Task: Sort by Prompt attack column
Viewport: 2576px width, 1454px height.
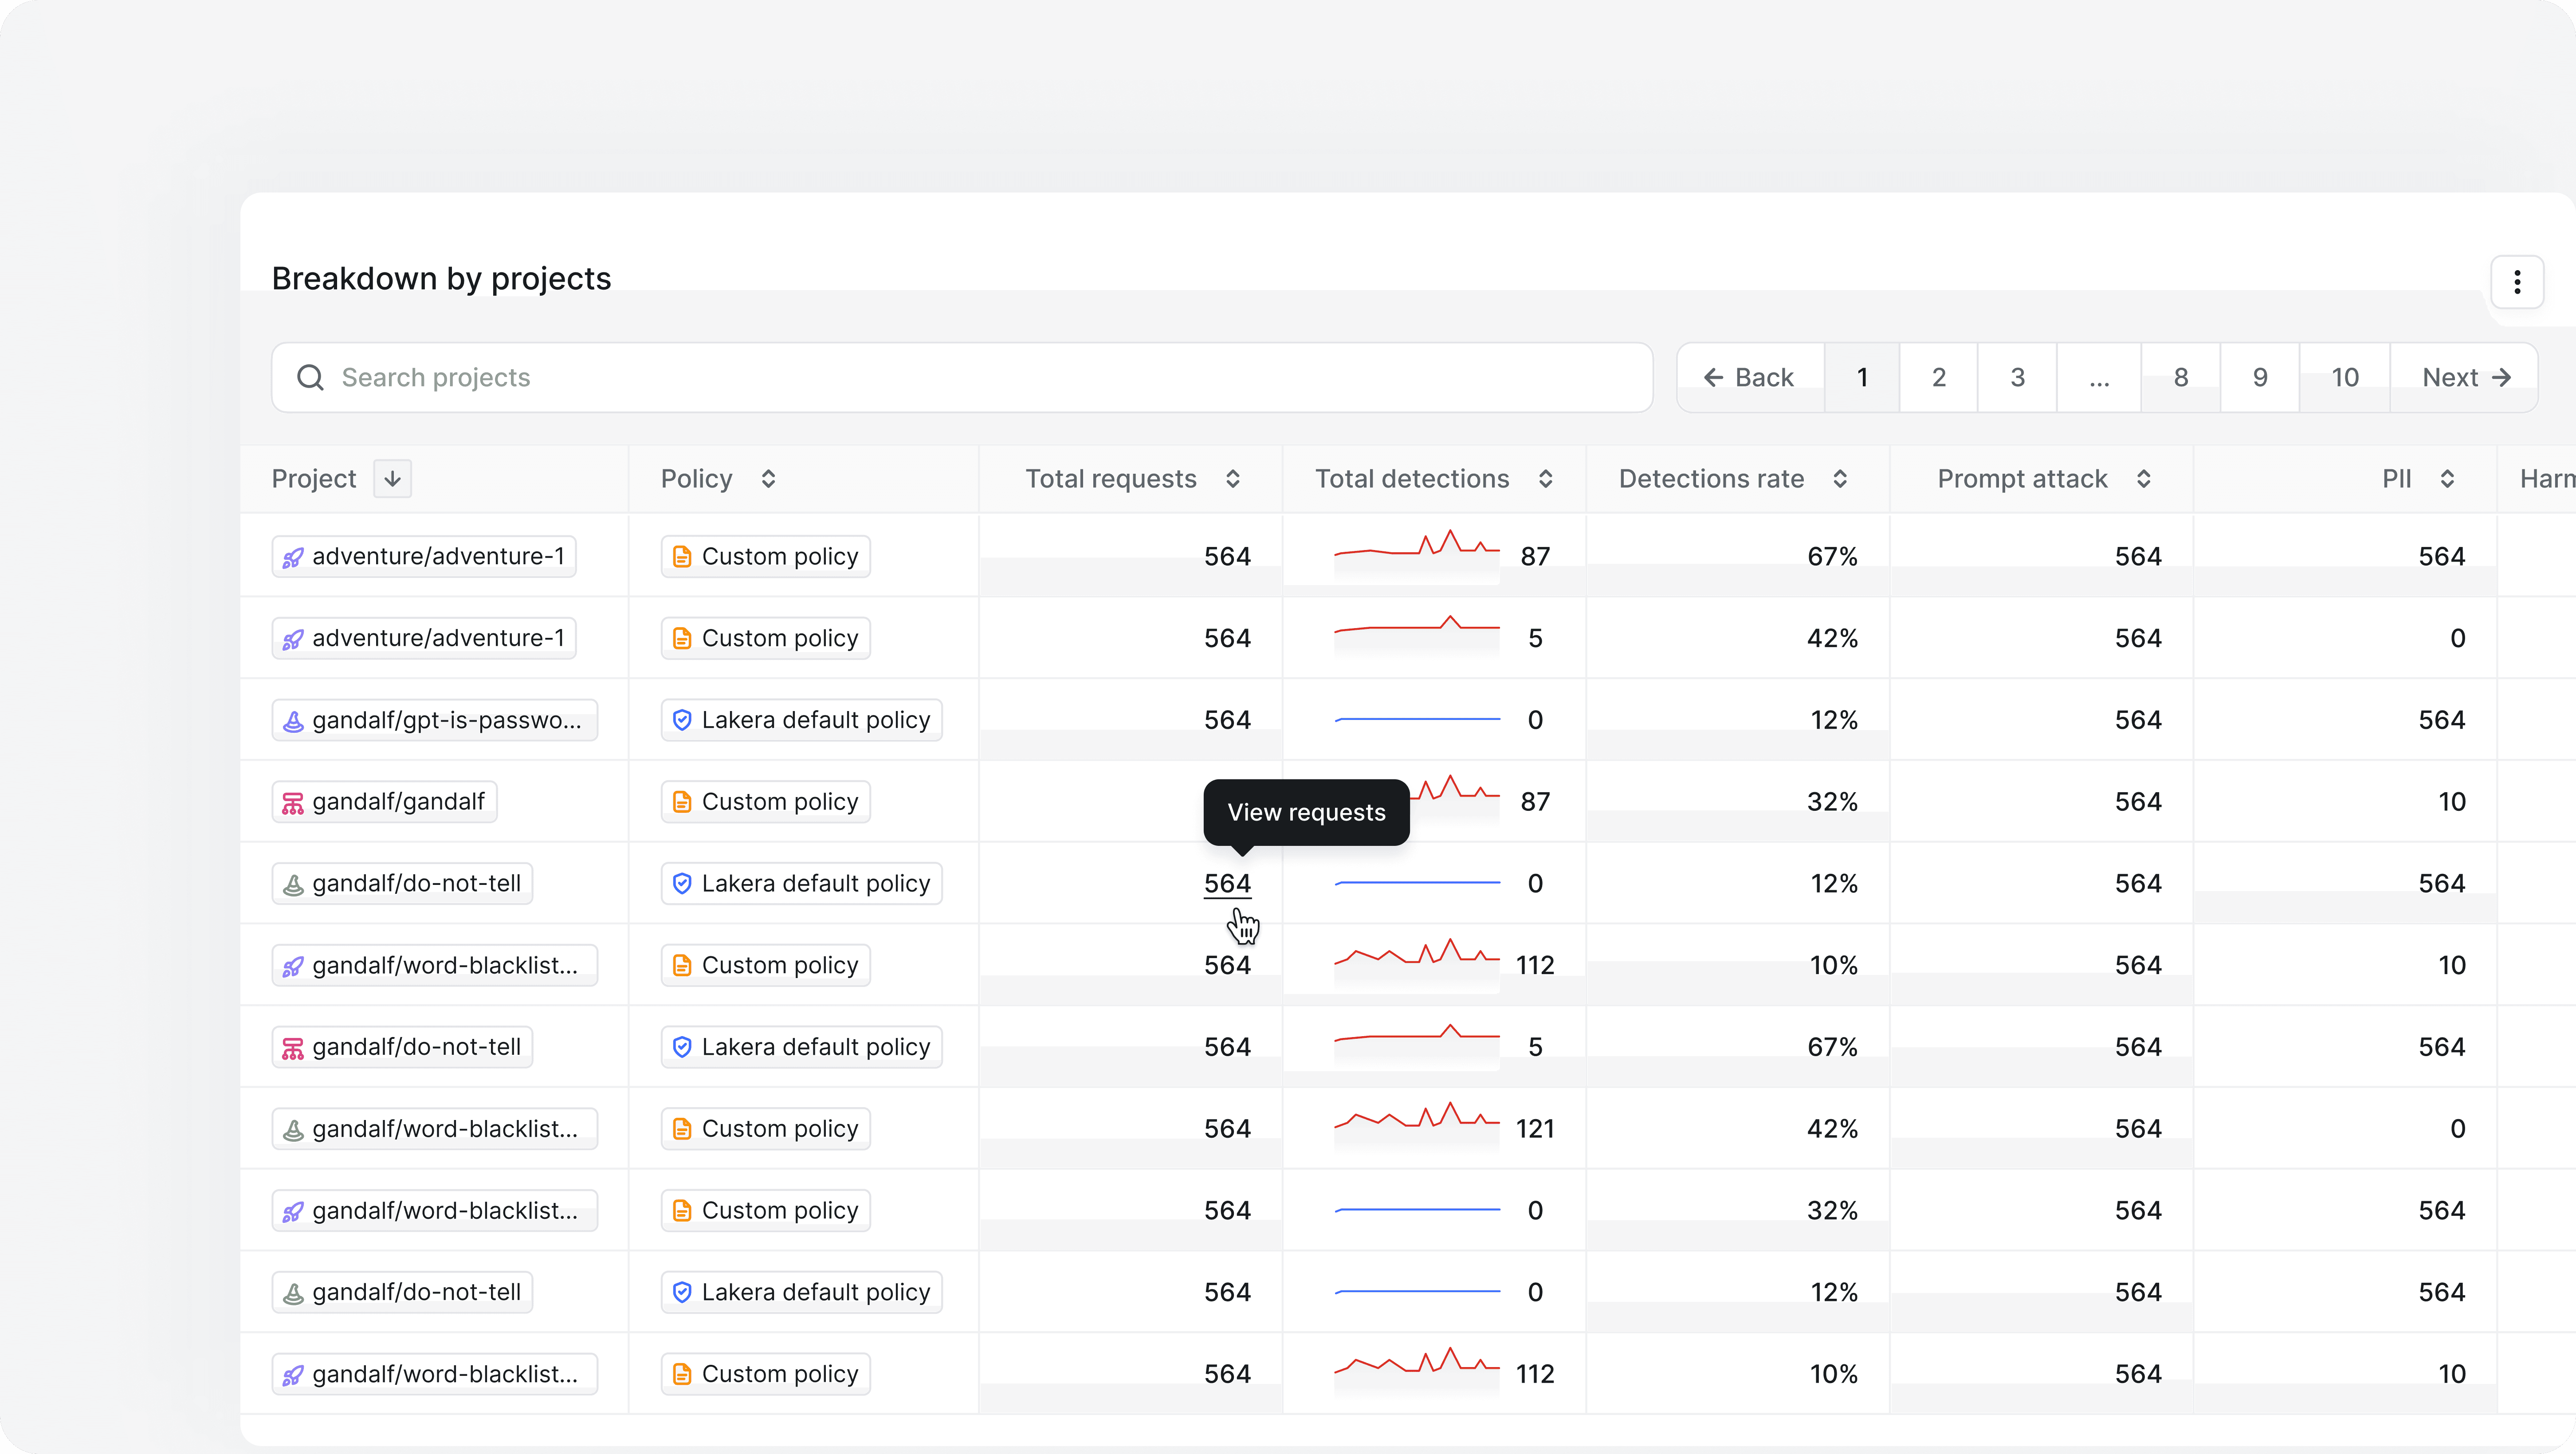Action: click(2144, 479)
